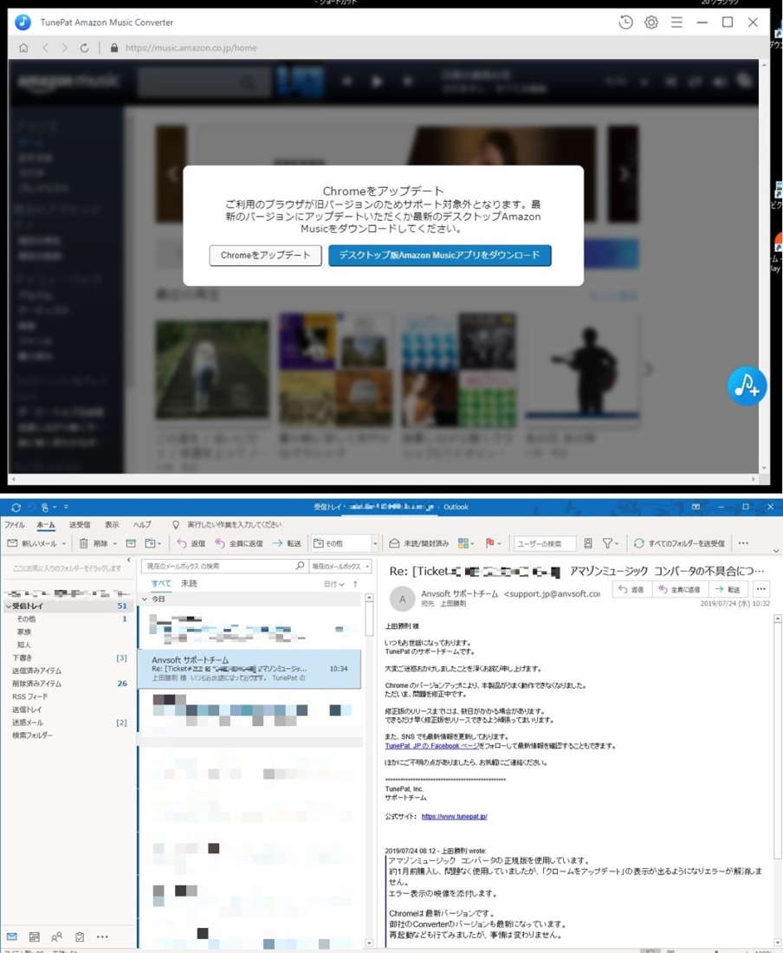This screenshot has height=953, width=783.
Task: Show すべて messages tab
Action: pos(161,583)
